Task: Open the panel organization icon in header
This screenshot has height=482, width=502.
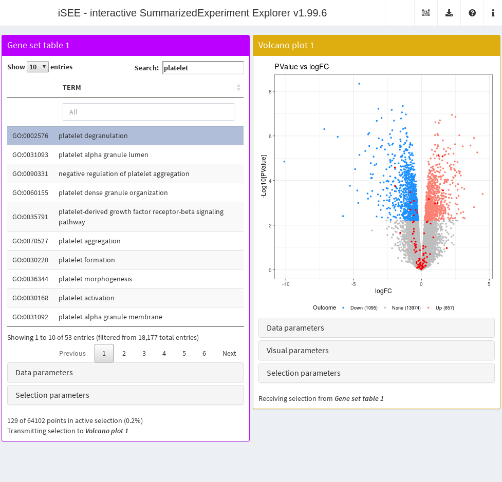Action: click(425, 13)
